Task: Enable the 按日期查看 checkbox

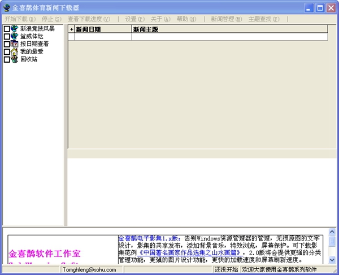Action: click(7, 44)
